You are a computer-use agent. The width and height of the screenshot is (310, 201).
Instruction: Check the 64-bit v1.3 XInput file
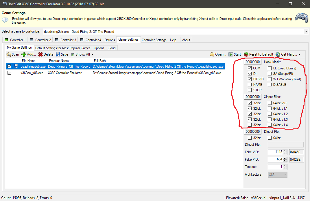pyautogui.click(x=270, y=120)
